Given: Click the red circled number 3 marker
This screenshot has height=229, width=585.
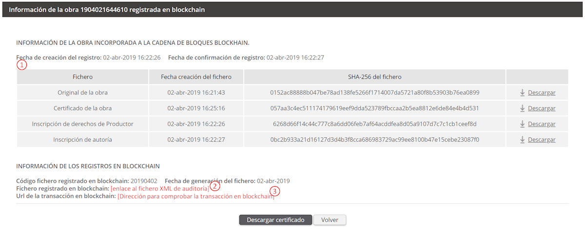Looking at the screenshot, I should click(275, 191).
